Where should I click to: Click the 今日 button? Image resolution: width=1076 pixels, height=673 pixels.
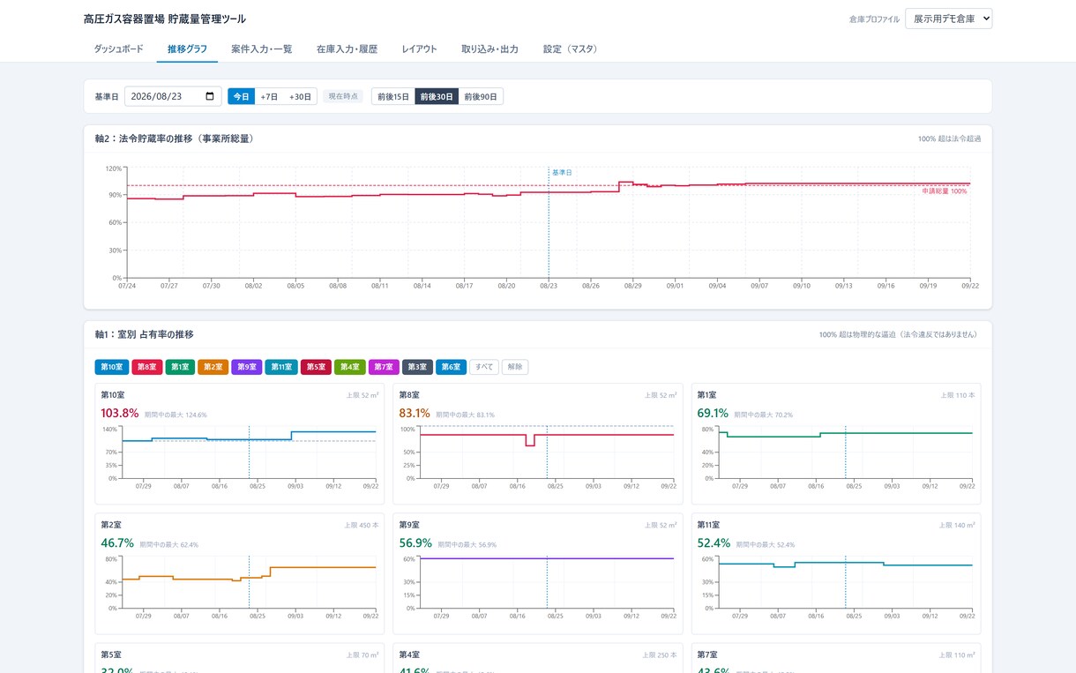(x=241, y=97)
